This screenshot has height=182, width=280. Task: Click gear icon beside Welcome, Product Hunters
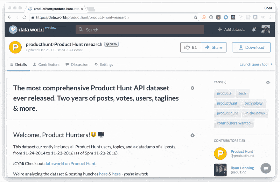click(x=192, y=135)
